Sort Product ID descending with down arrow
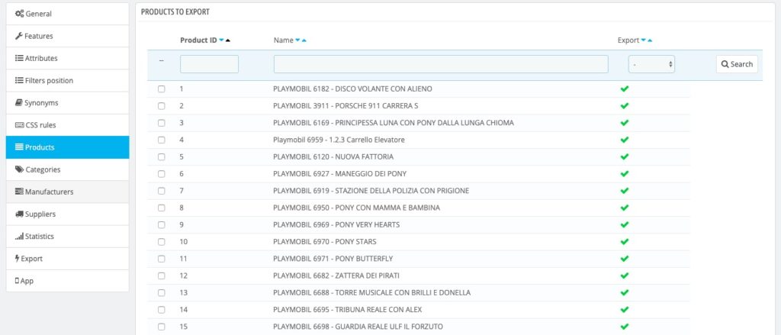781x335 pixels. pos(222,40)
